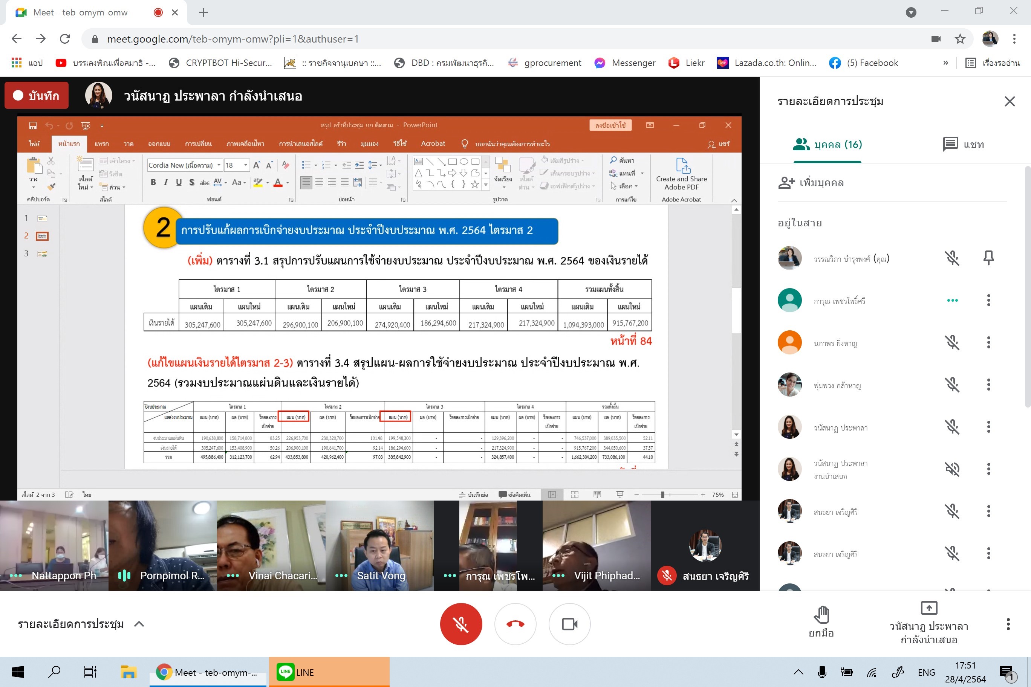Click the red hang up call button
The height and width of the screenshot is (687, 1031).
515,624
